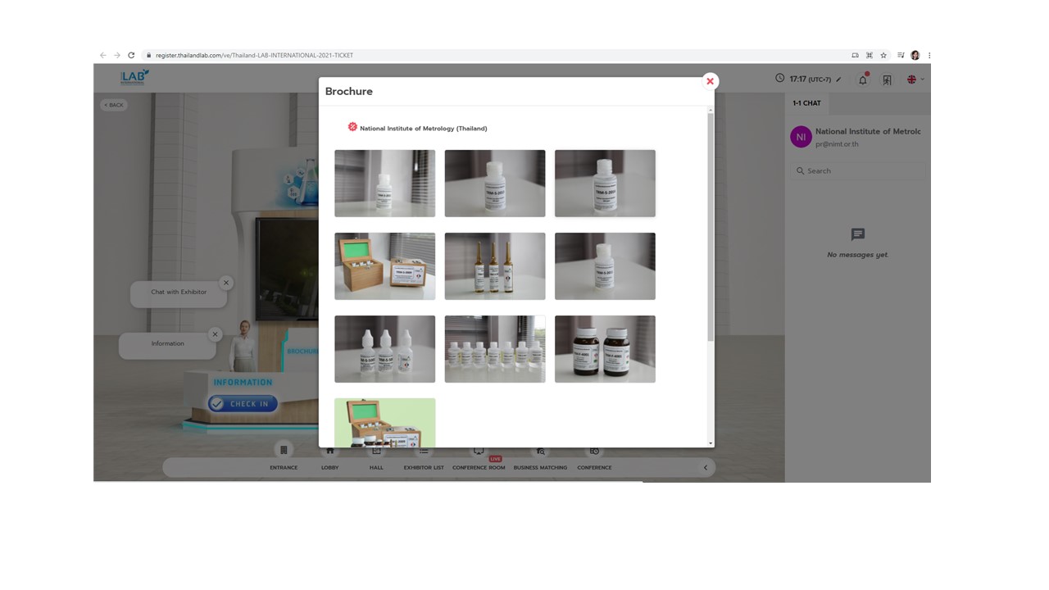The image size is (1049, 590).
Task: Go to Business Matching
Action: click(540, 452)
